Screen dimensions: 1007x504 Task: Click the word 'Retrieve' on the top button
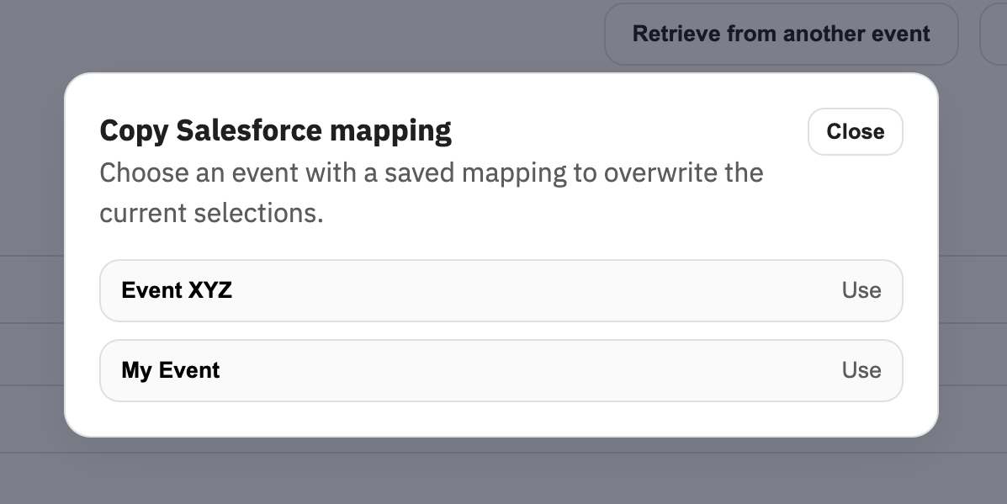point(676,34)
